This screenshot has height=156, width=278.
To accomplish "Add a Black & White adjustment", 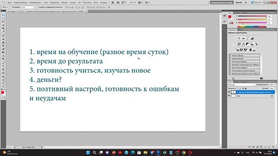I will tap(248, 44).
